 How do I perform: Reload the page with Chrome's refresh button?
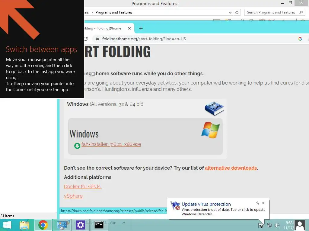point(86,39)
